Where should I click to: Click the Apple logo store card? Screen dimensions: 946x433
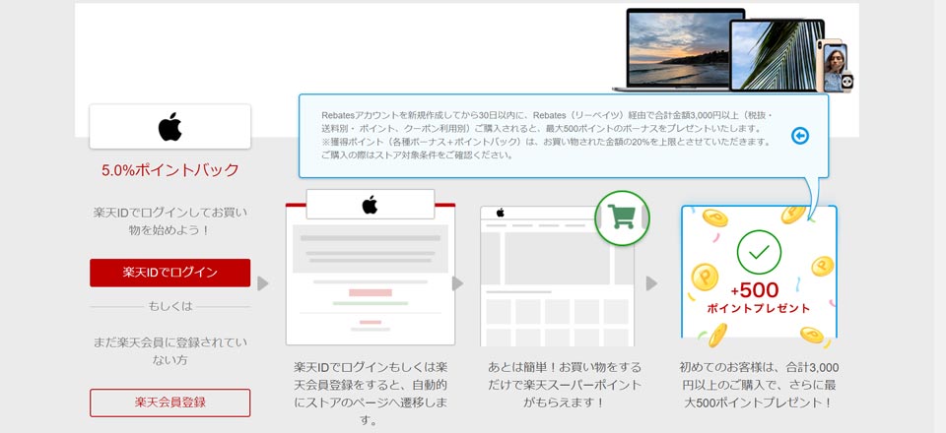[170, 127]
